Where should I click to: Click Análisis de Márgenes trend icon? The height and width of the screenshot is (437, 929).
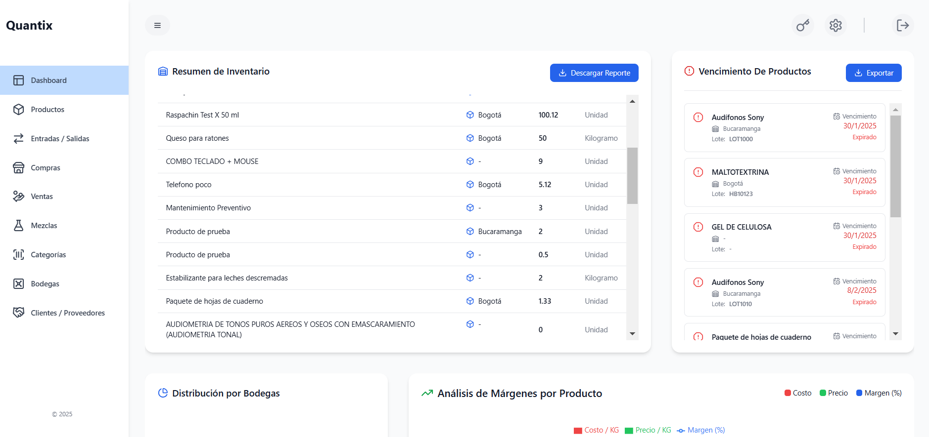pyautogui.click(x=427, y=393)
